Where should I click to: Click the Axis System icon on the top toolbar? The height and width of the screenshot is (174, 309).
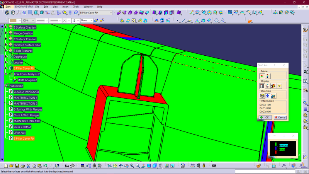click(x=19, y=13)
